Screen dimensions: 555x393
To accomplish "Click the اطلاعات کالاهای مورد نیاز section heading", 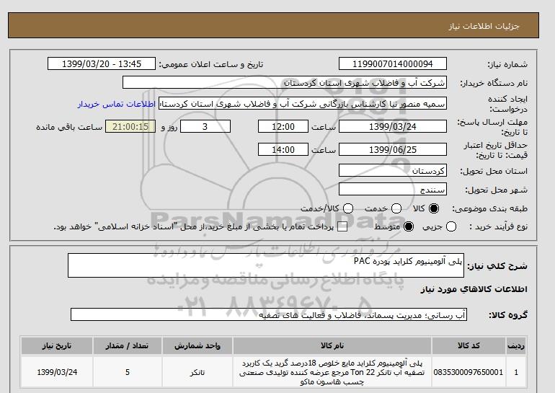I will pos(474,289).
